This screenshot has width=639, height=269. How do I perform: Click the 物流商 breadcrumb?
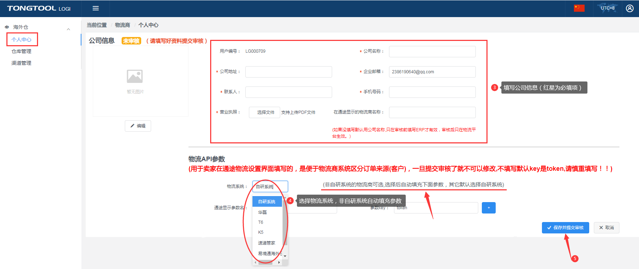click(x=122, y=25)
